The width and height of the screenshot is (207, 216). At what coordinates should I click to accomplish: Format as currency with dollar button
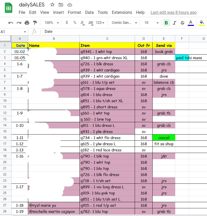click(x=67, y=23)
